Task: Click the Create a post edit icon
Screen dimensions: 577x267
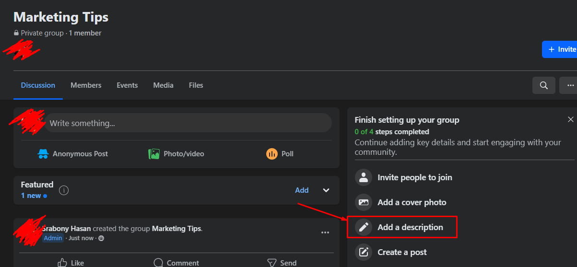Action: click(364, 252)
